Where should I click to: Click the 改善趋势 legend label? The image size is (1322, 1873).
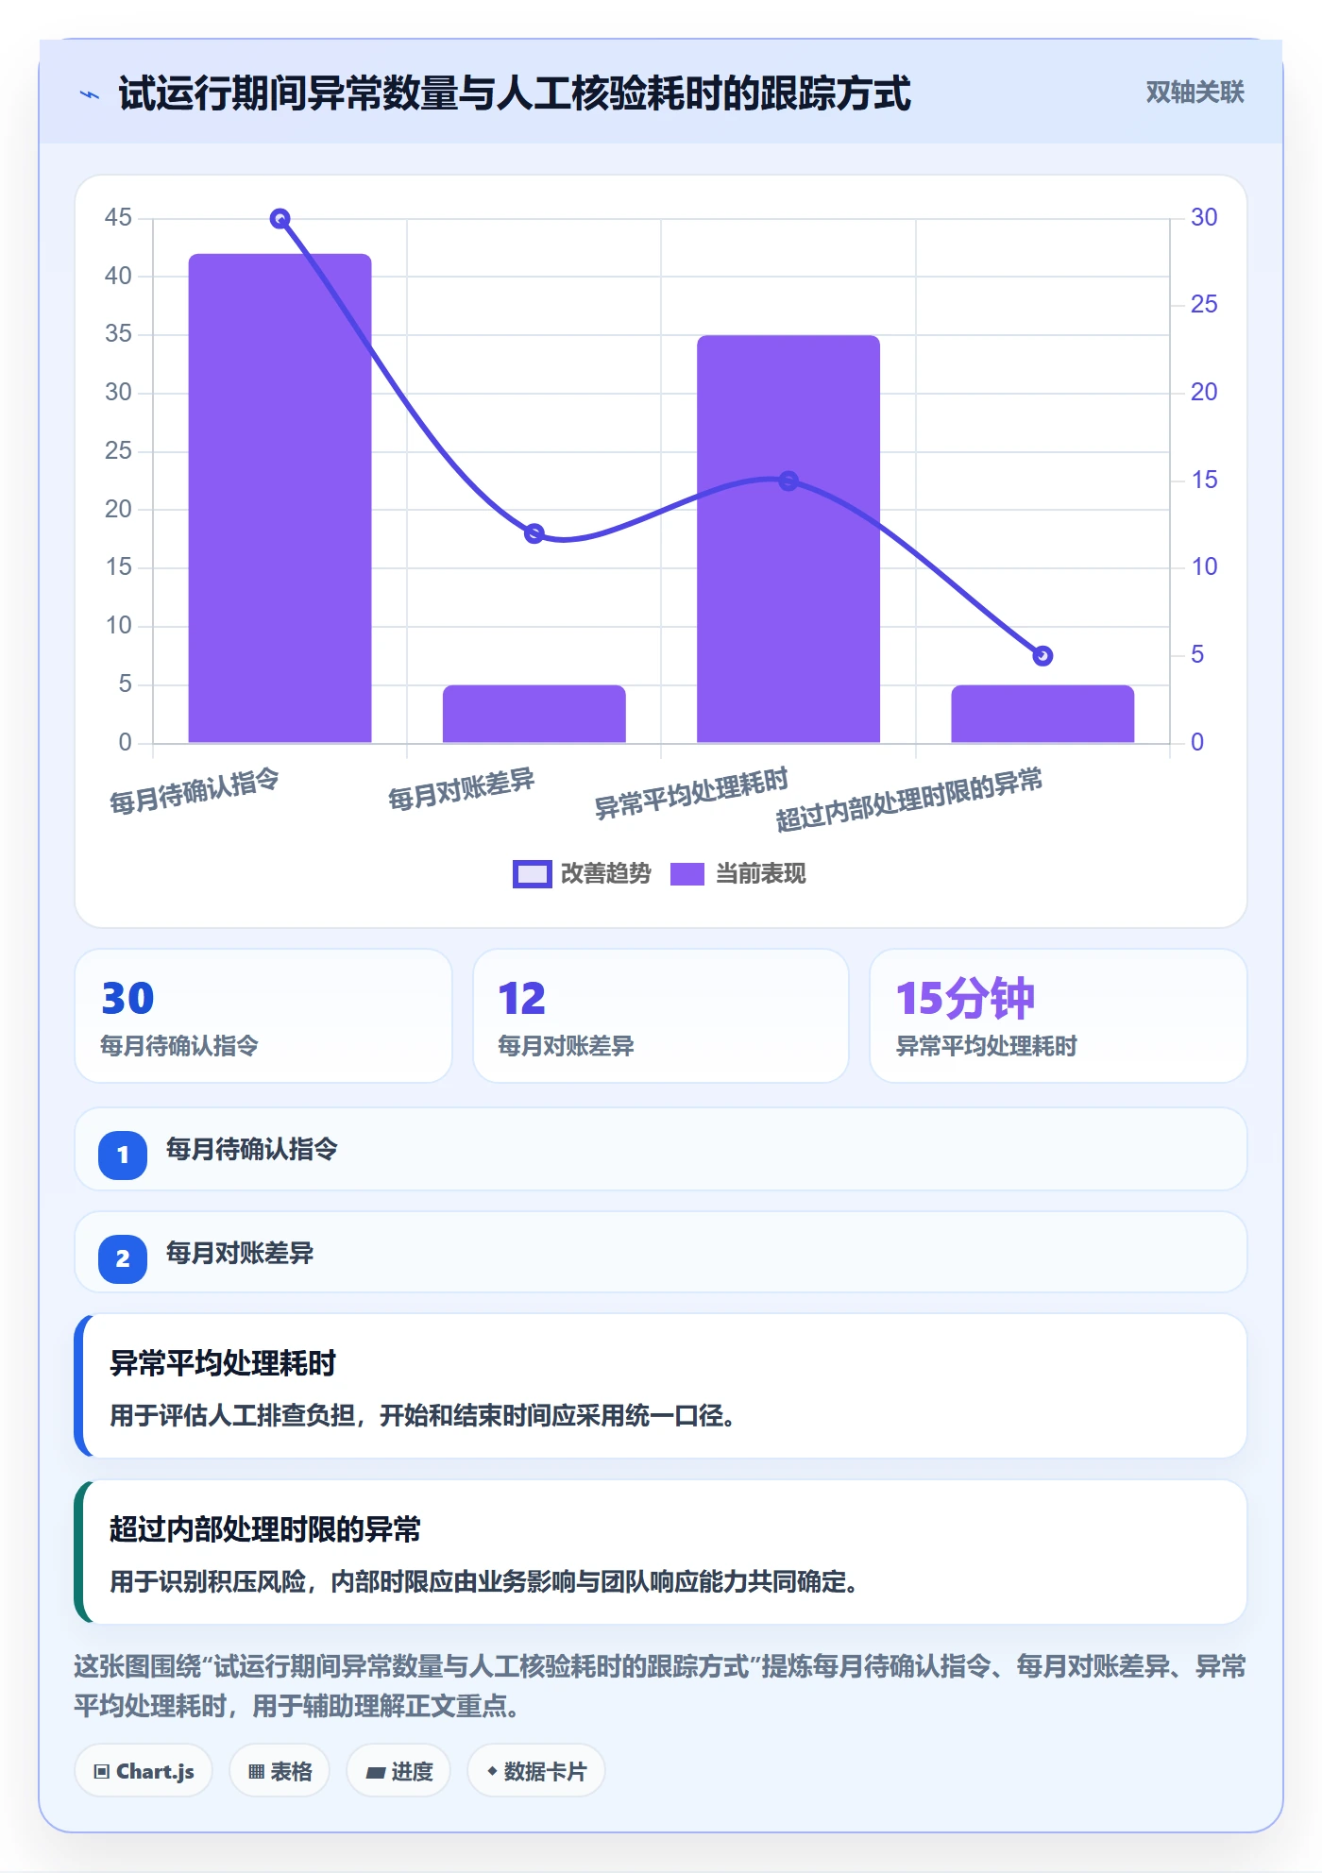coord(606,873)
